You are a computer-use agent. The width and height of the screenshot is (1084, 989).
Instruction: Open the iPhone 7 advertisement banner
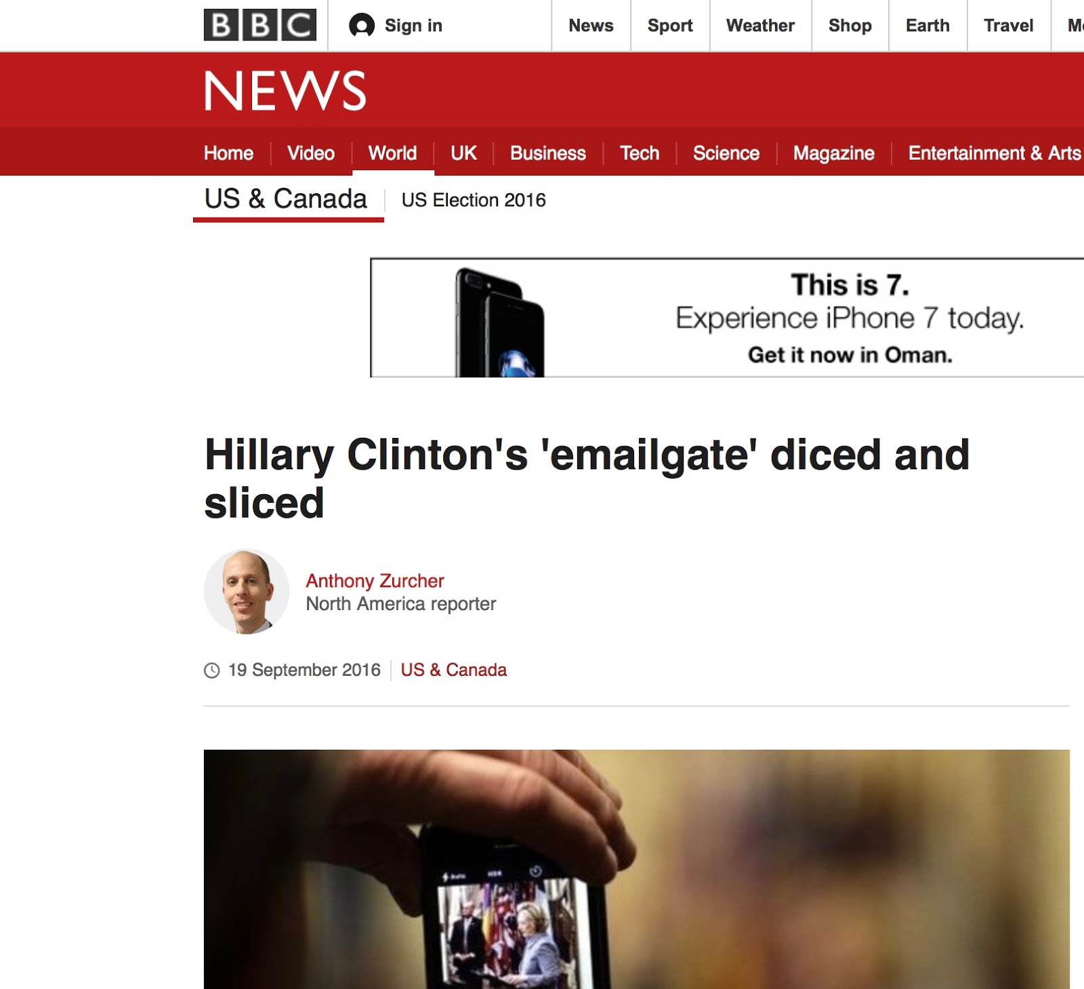point(727,317)
